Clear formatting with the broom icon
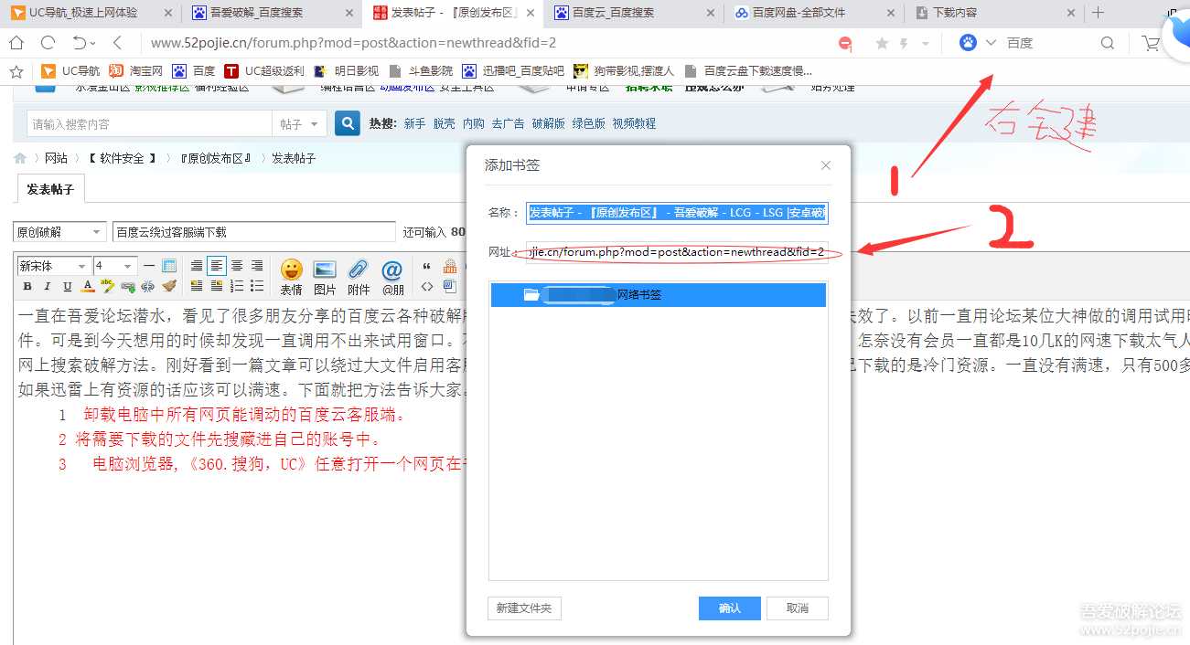This screenshot has width=1190, height=645. pos(169,286)
